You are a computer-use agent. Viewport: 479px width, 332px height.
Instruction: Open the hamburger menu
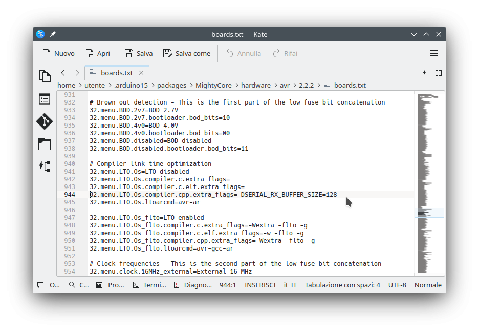434,53
